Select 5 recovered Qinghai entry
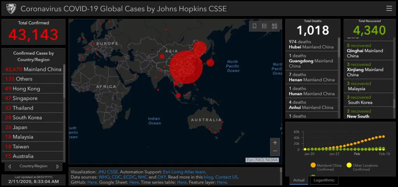398x187 pixels. click(368, 51)
